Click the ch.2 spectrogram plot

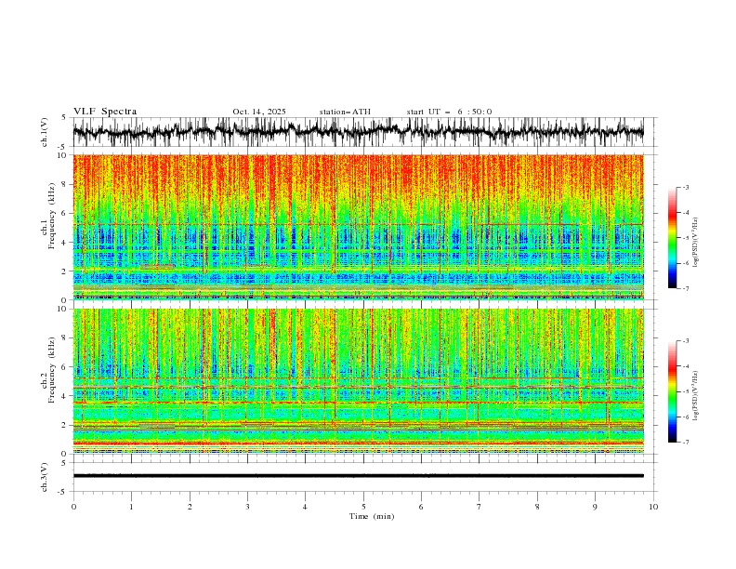pyautogui.click(x=358, y=381)
